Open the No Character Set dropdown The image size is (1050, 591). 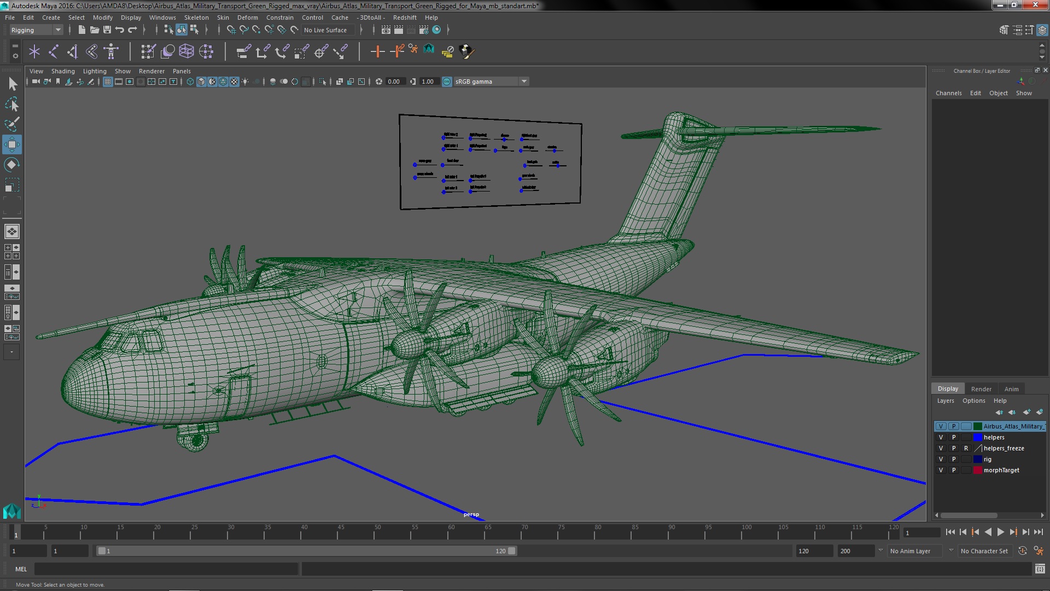pyautogui.click(x=985, y=551)
